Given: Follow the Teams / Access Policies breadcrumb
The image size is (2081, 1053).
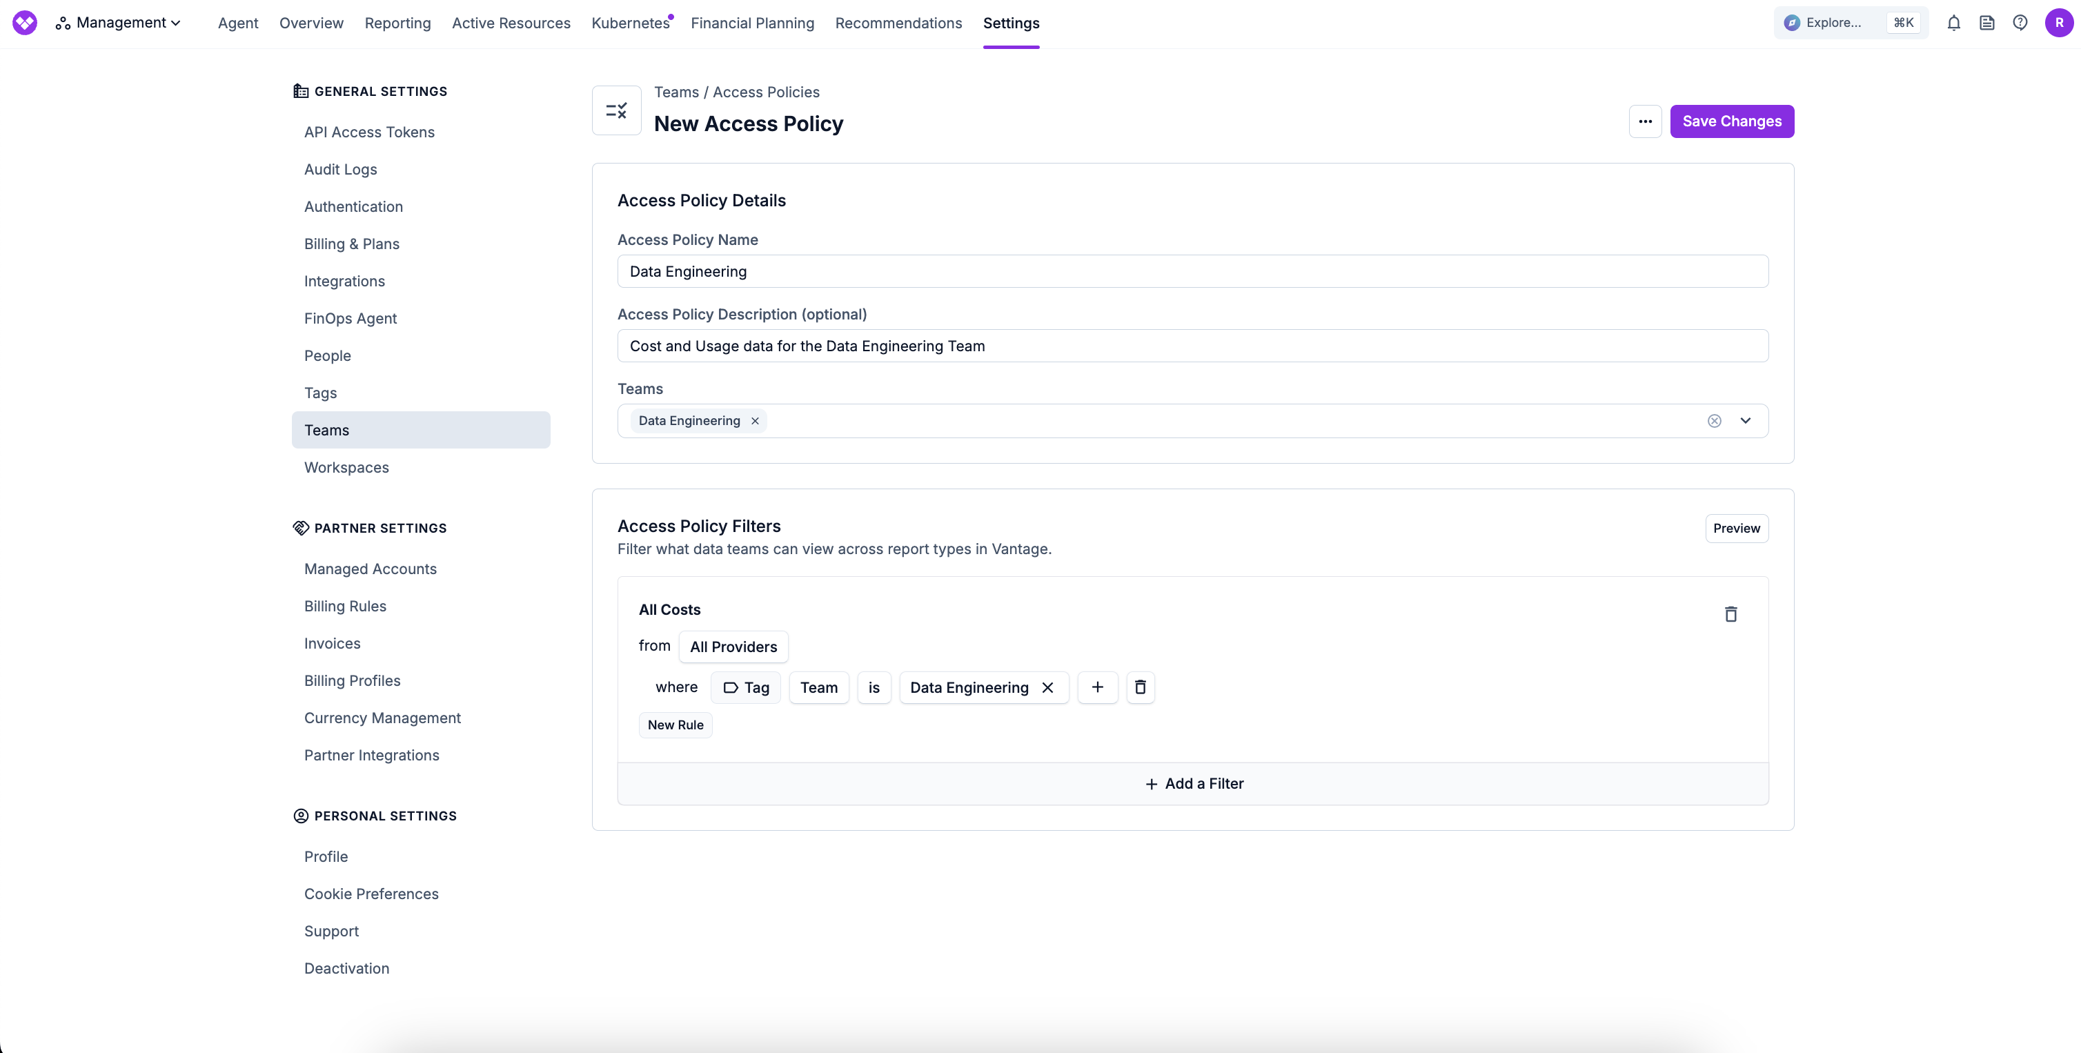Looking at the screenshot, I should [x=737, y=92].
